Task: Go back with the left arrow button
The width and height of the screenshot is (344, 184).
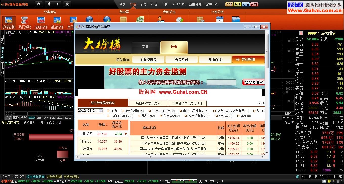Action: (49, 4)
